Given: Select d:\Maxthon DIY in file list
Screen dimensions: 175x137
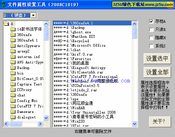Looking at the screenshot, I should point(92,36).
